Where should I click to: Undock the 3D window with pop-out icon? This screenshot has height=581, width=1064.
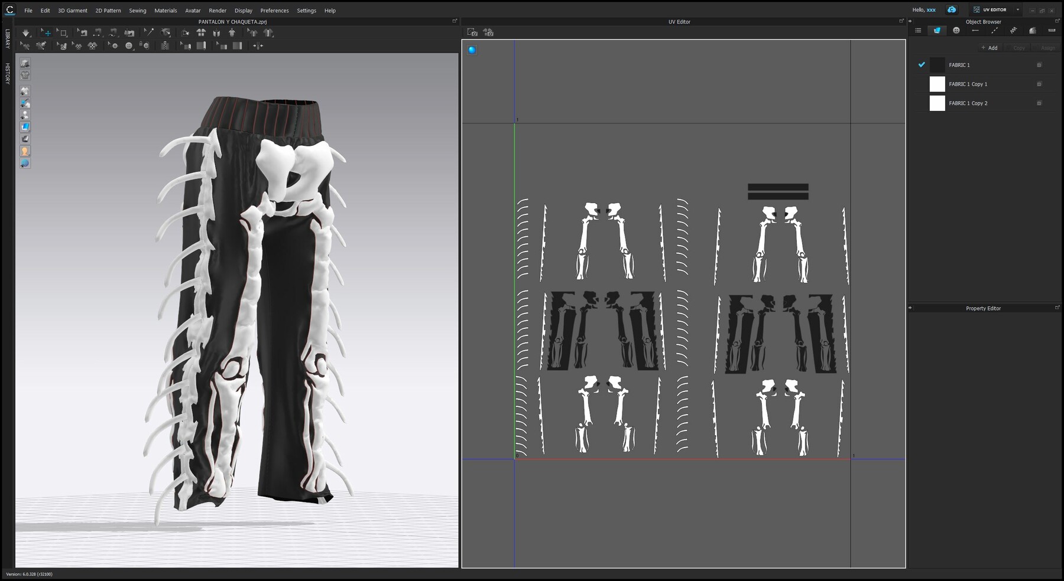455,21
